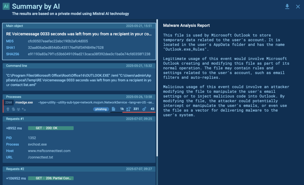Click the Requests #2 timestamp 2025-07-07, 09:27
This screenshot has height=185, width=304.
coord(139,169)
